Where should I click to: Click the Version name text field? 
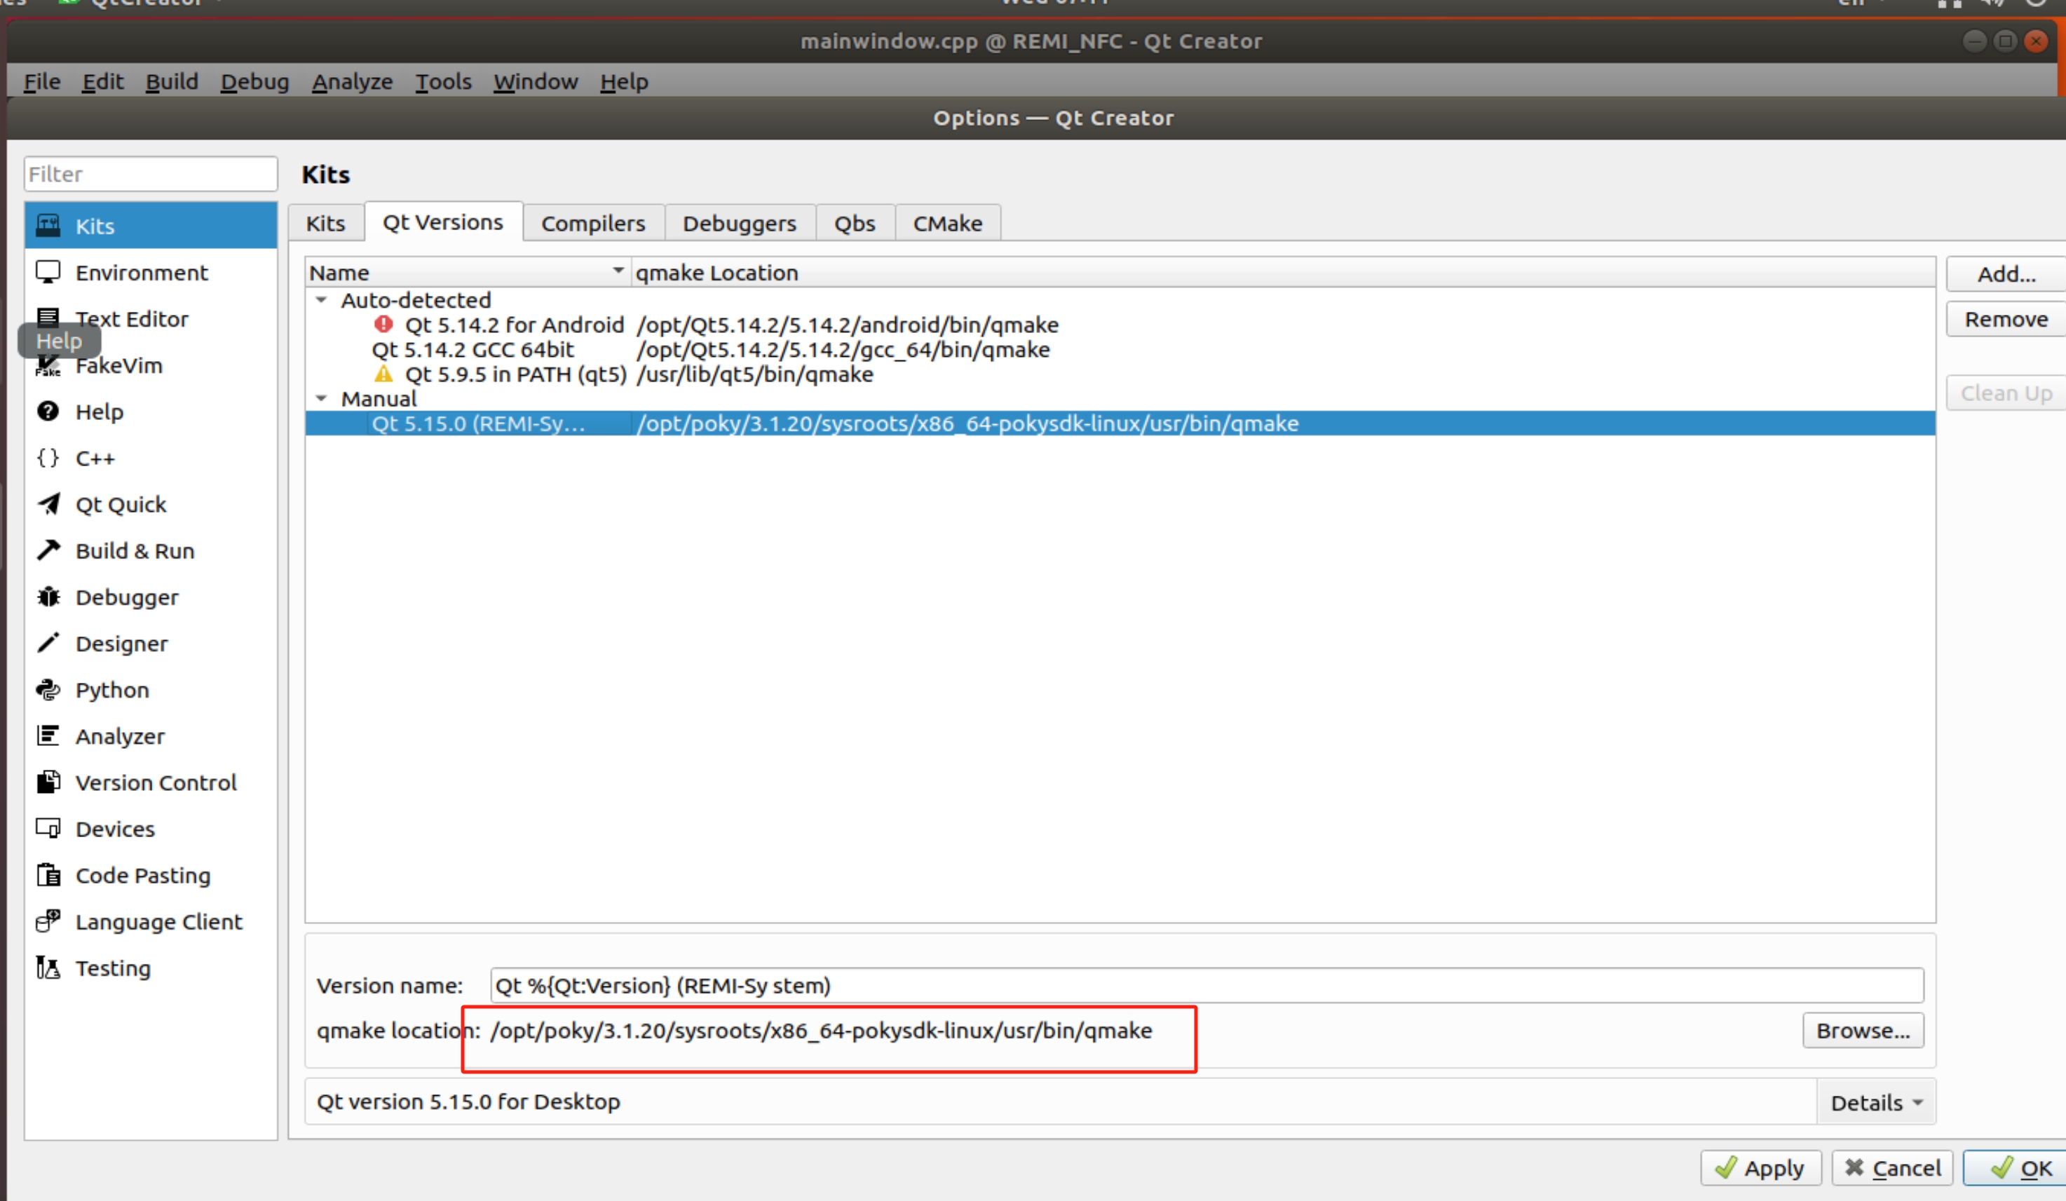(x=1207, y=984)
